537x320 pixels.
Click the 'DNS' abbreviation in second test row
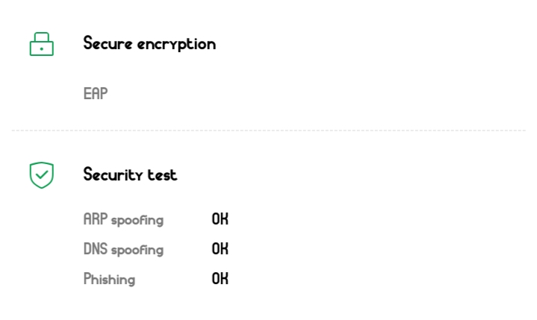tap(96, 249)
